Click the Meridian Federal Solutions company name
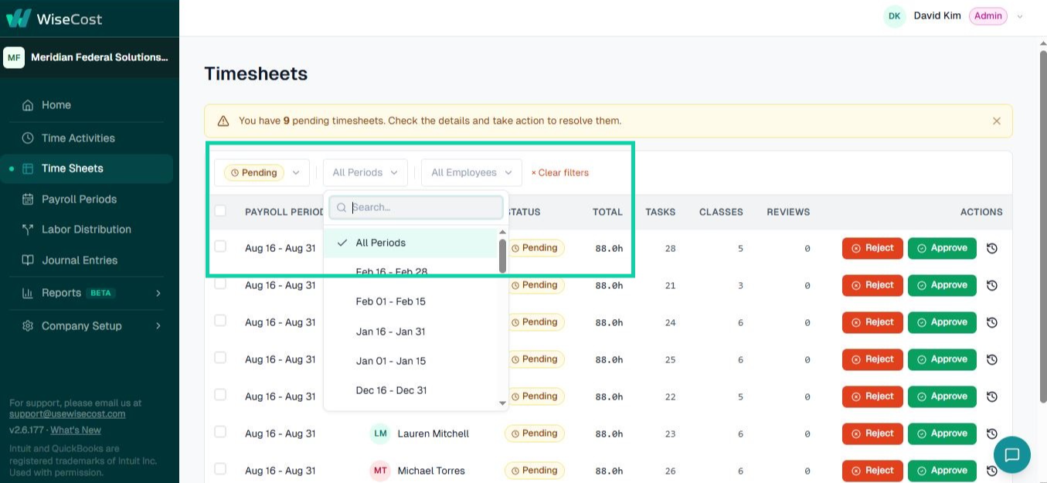This screenshot has height=483, width=1047. (99, 57)
